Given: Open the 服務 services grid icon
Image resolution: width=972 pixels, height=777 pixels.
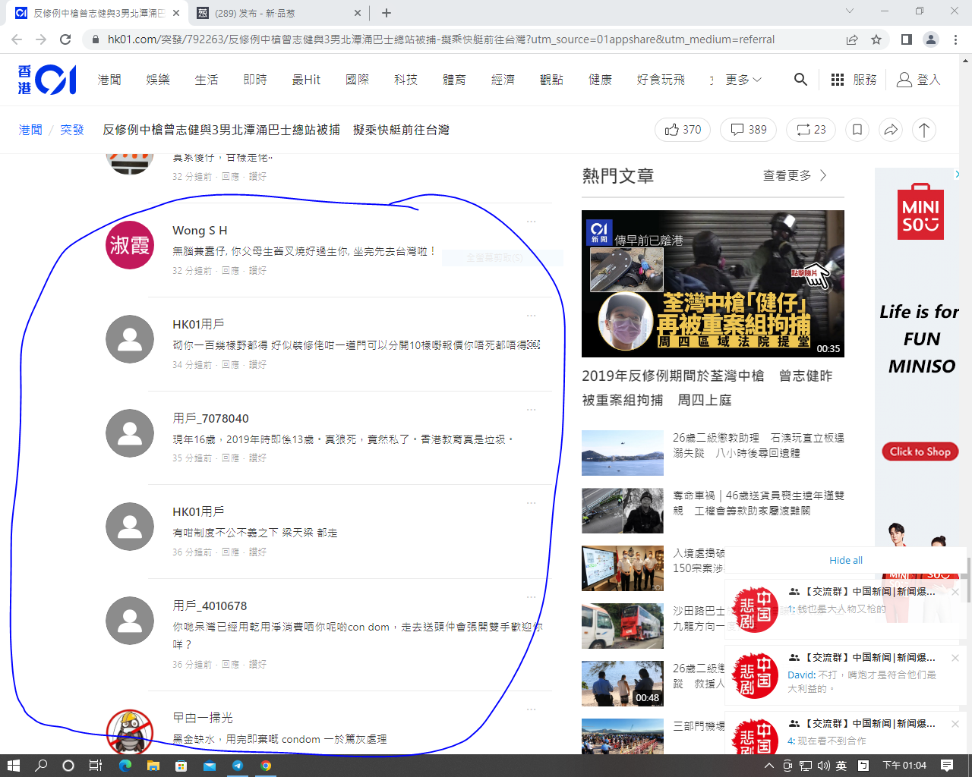Looking at the screenshot, I should [x=838, y=80].
